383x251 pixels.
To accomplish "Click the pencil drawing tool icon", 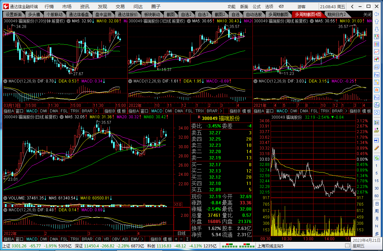I will click(x=377, y=148).
